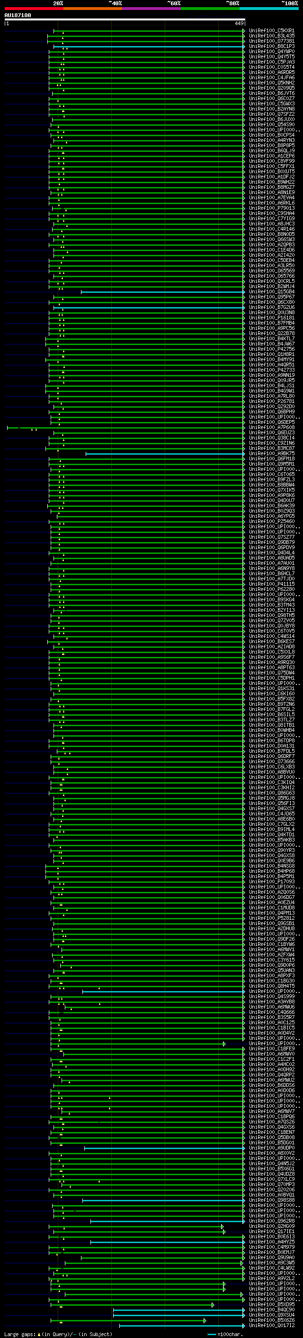Screen dimensions: 303x1338
Task: Select hit label UniRef100_A9BK75
Action: tap(271, 453)
